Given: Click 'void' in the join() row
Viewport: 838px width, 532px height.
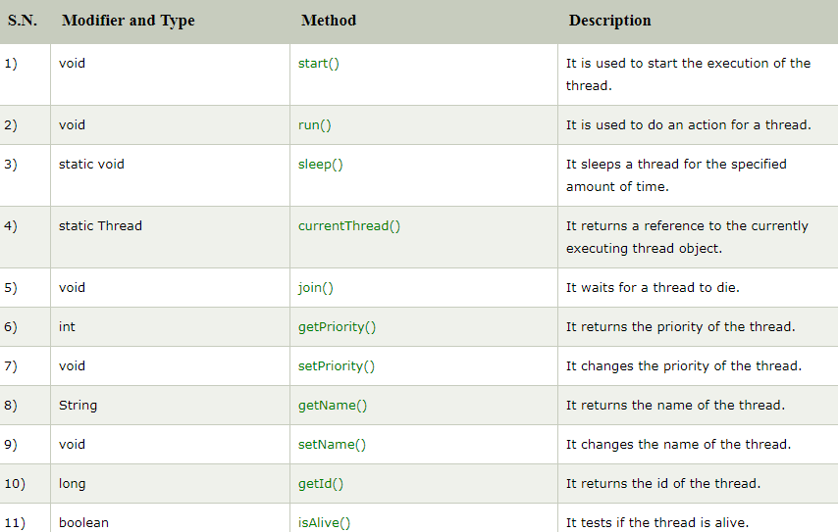Looking at the screenshot, I should 73,288.
